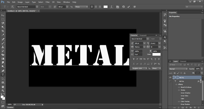This screenshot has height=109, width=204.
Task: Select the Clone Stamp tool
Action: (3, 47)
